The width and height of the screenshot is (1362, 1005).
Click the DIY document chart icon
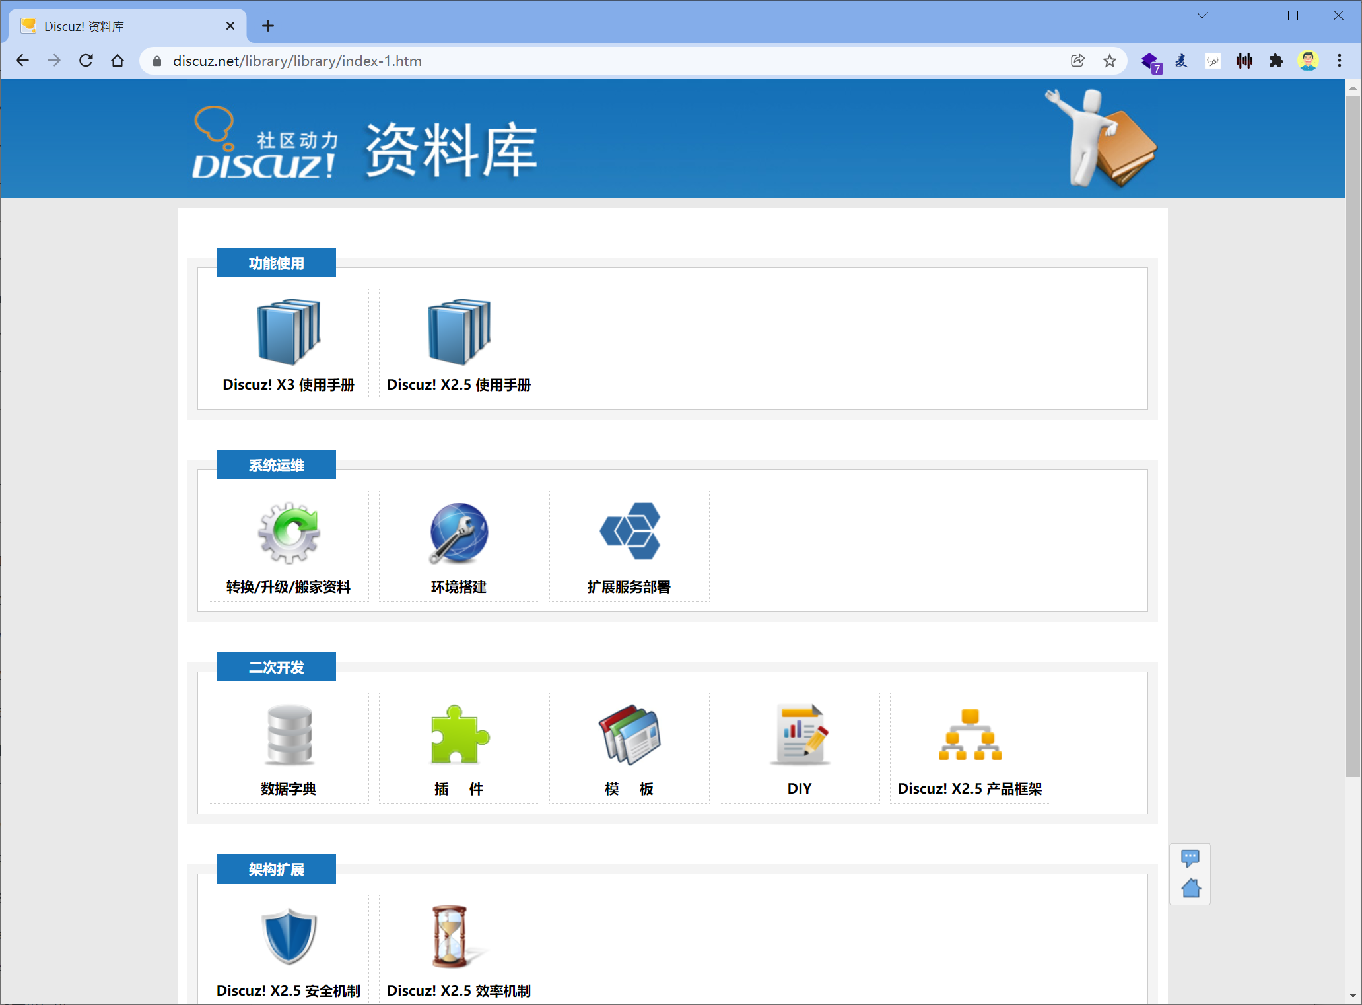tap(800, 735)
